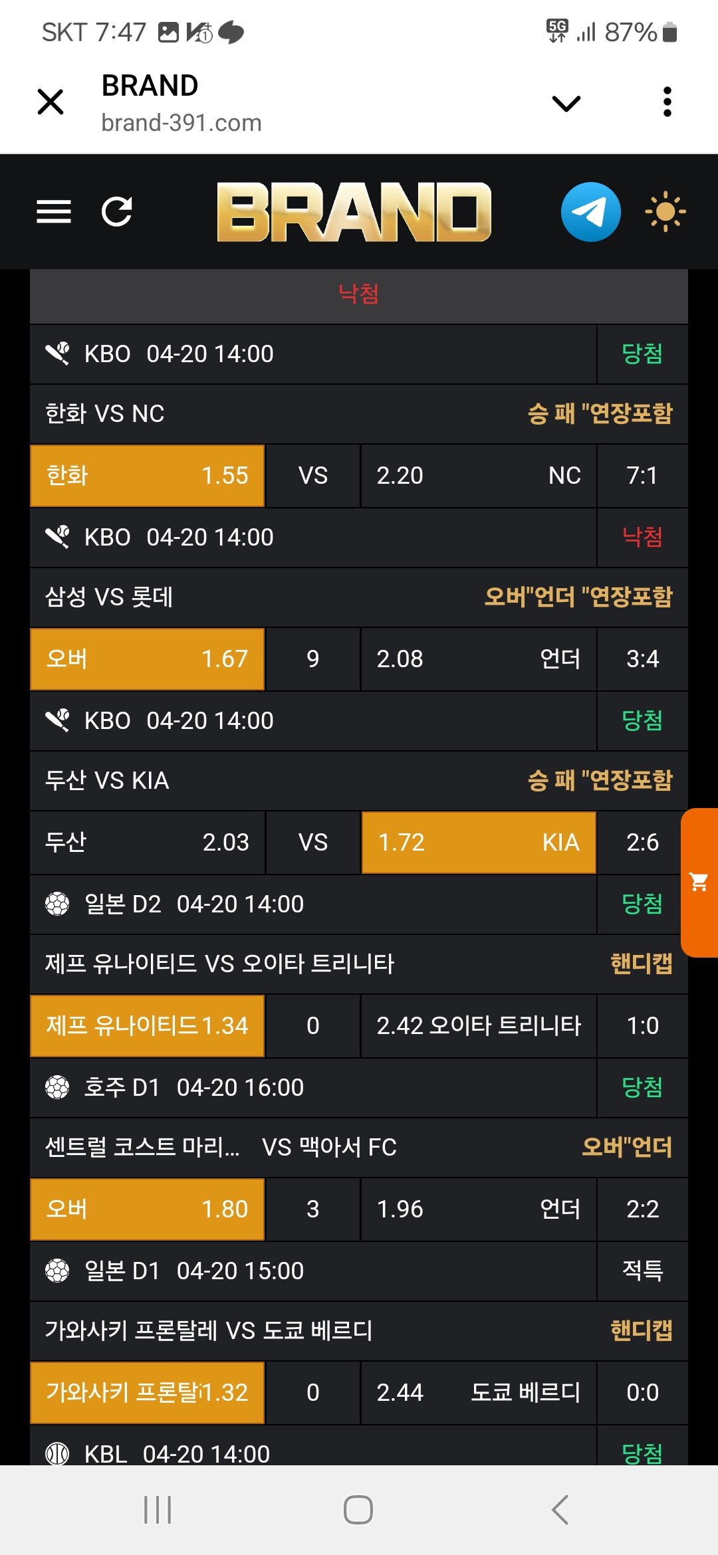Tap the Android home button
Viewport: 718px width, 1555px height.
pos(358,1510)
